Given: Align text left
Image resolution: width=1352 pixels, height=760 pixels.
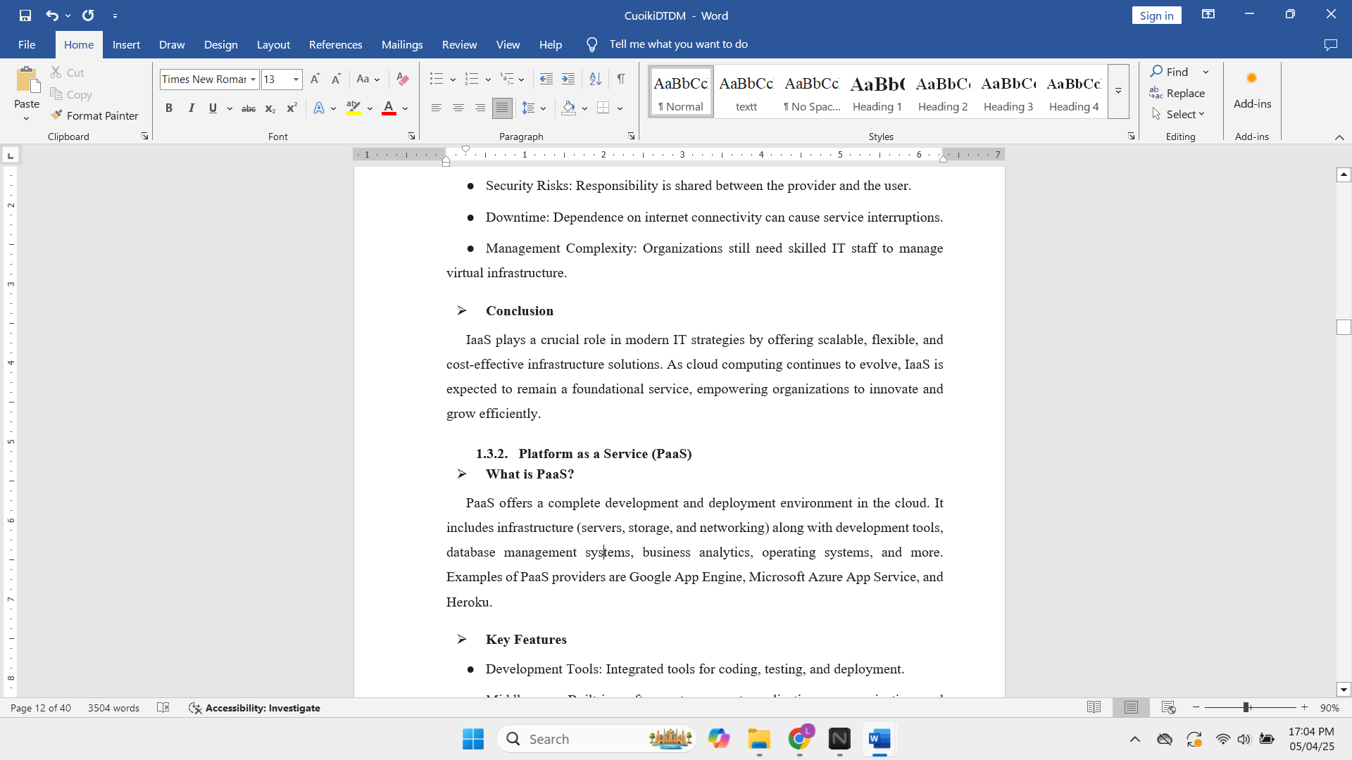Looking at the screenshot, I should pos(437,108).
